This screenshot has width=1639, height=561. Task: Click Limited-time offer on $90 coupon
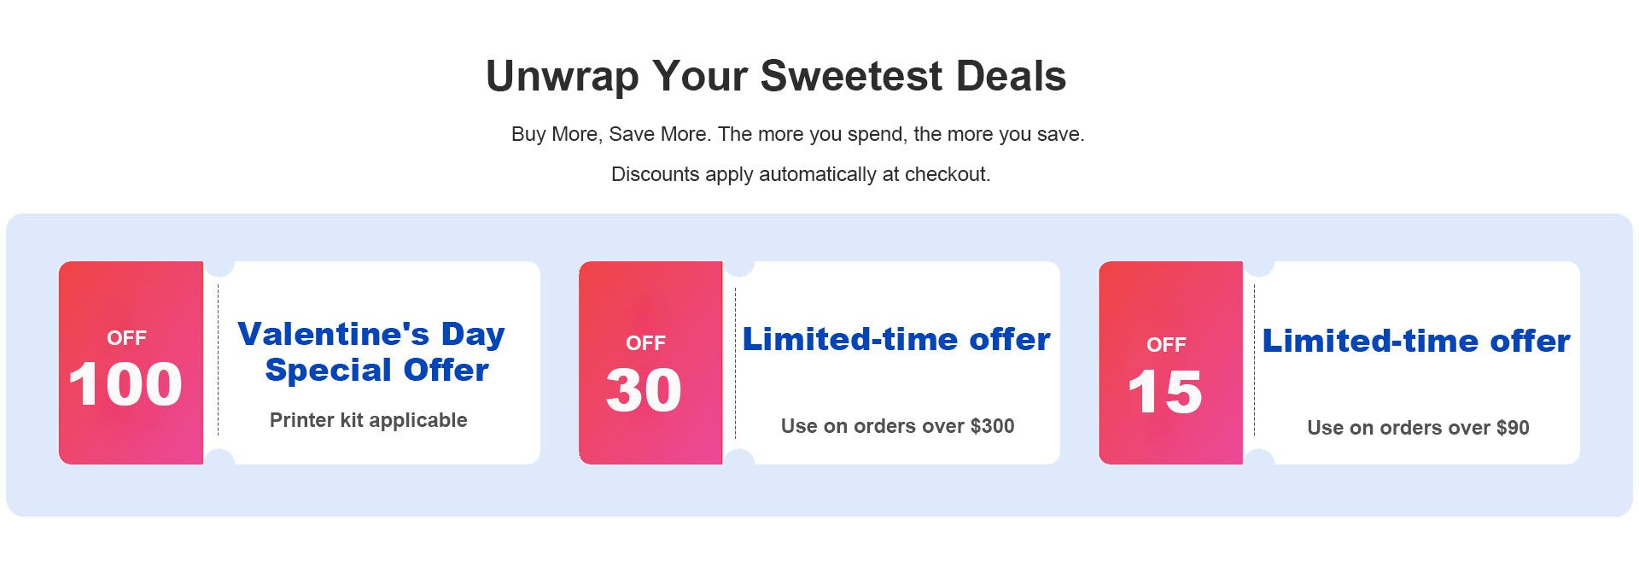[x=1416, y=341]
